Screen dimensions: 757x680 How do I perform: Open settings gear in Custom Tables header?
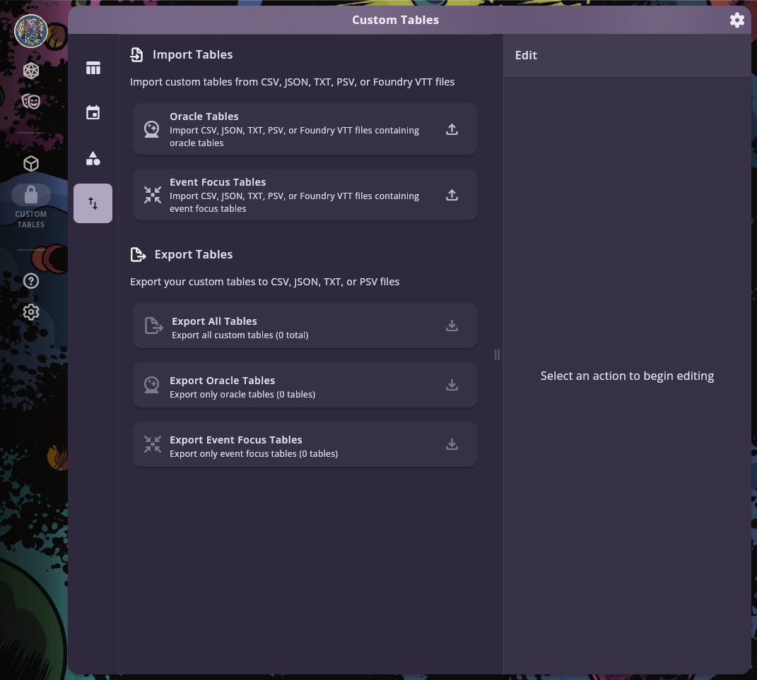pyautogui.click(x=737, y=20)
